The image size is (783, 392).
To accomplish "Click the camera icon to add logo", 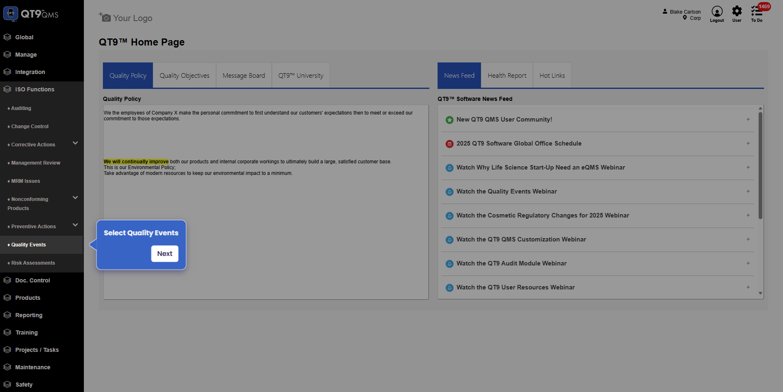I will (105, 17).
